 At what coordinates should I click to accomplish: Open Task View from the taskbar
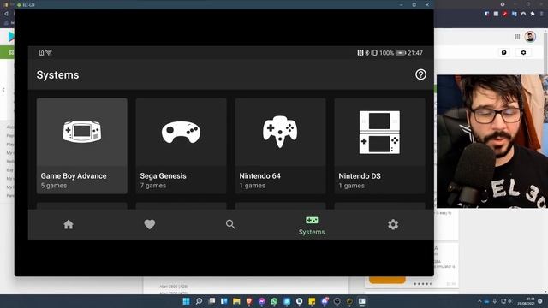click(x=211, y=301)
